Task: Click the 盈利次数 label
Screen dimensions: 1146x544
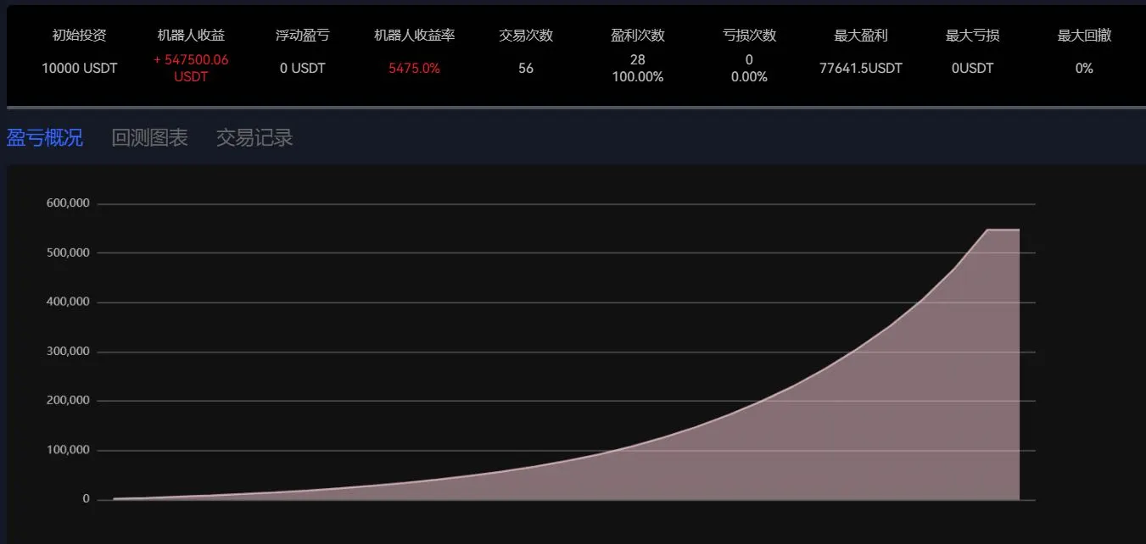Action: coord(638,36)
